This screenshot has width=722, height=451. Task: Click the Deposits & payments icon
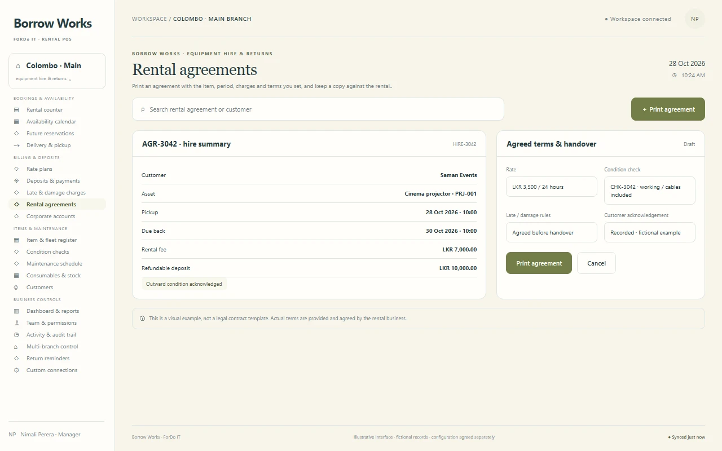16,181
